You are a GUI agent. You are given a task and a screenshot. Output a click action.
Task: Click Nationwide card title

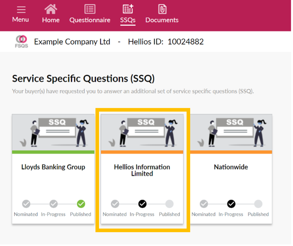[231, 167]
